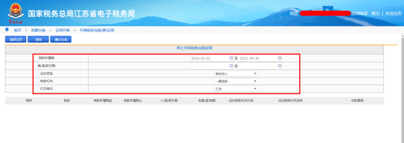Viewport: 404px width, 143px height.
Task: Click the 实缴(退)税额 column header
Action: (x=207, y=101)
